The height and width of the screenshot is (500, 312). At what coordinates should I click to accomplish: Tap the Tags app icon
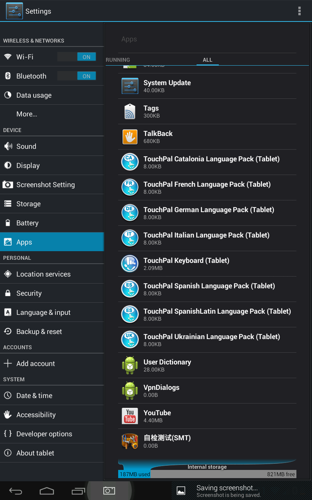click(x=130, y=111)
